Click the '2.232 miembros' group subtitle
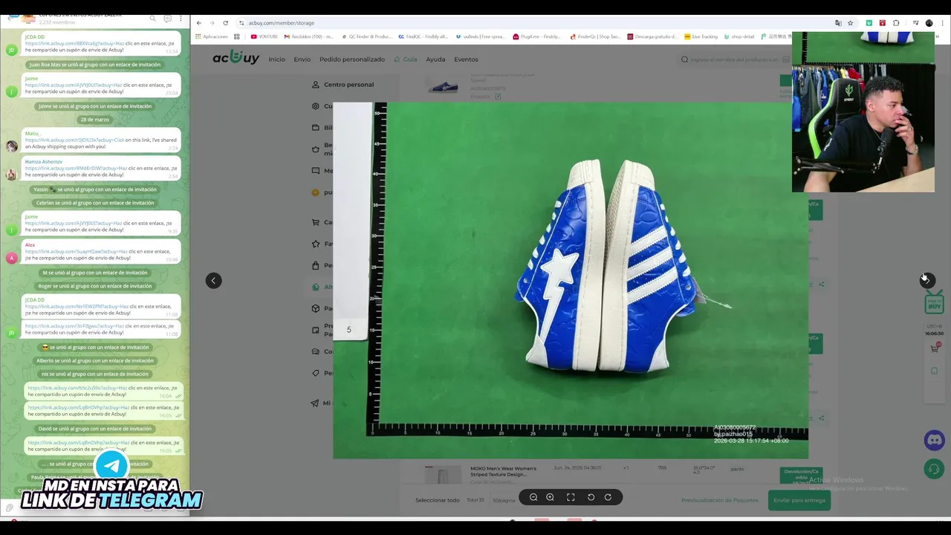This screenshot has width=951, height=535. point(56,23)
